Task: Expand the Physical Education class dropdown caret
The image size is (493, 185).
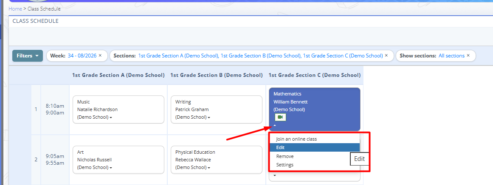Action: [x=209, y=168]
